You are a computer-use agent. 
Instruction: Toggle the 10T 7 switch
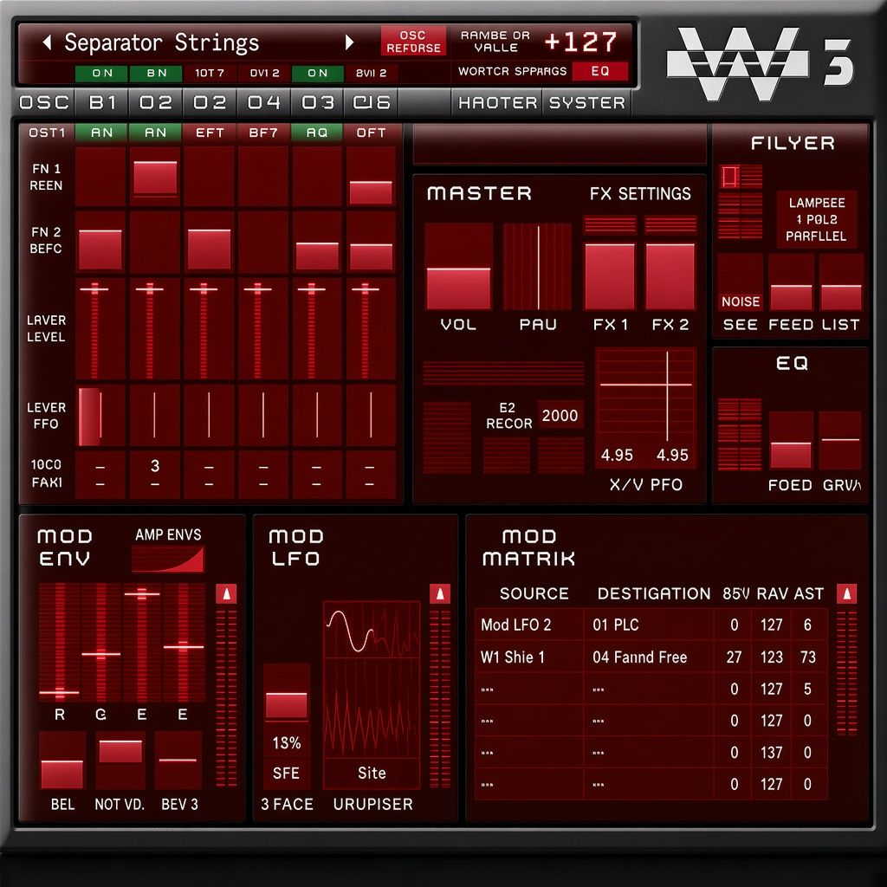tap(210, 73)
